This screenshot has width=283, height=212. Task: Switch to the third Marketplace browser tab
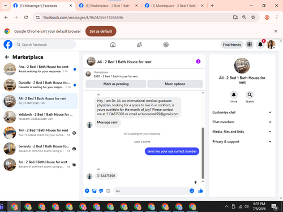tap(174, 6)
